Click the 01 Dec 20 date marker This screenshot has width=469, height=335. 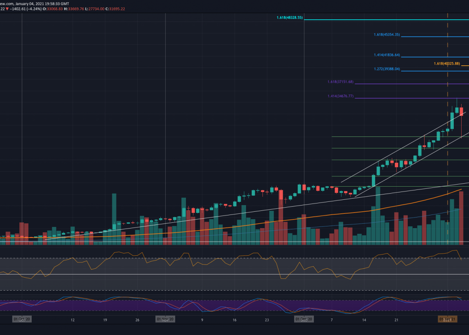304,319
